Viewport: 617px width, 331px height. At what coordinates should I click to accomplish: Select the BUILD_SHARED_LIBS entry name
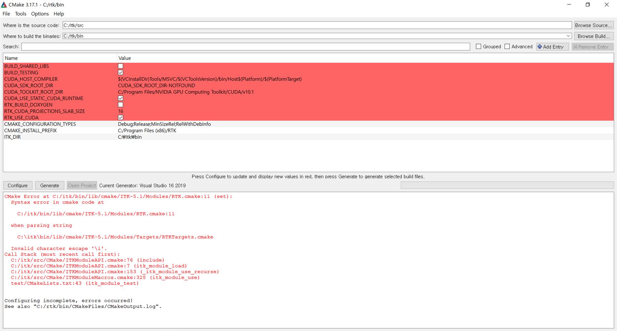point(26,66)
